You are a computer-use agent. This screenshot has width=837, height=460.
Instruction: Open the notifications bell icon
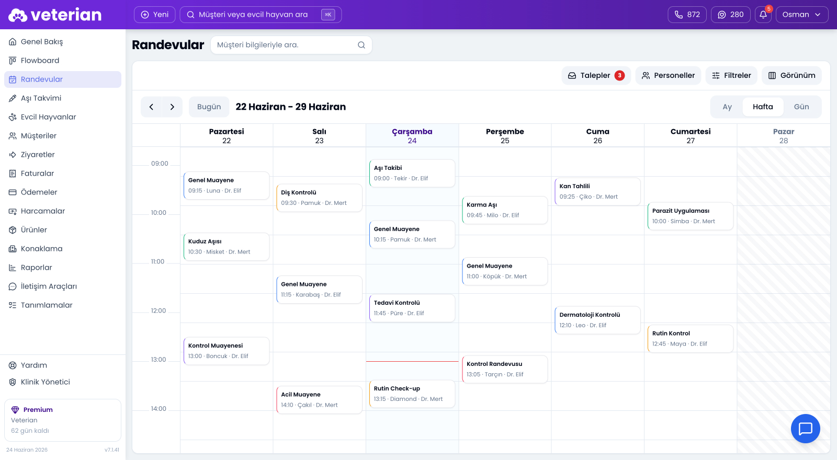coord(763,15)
